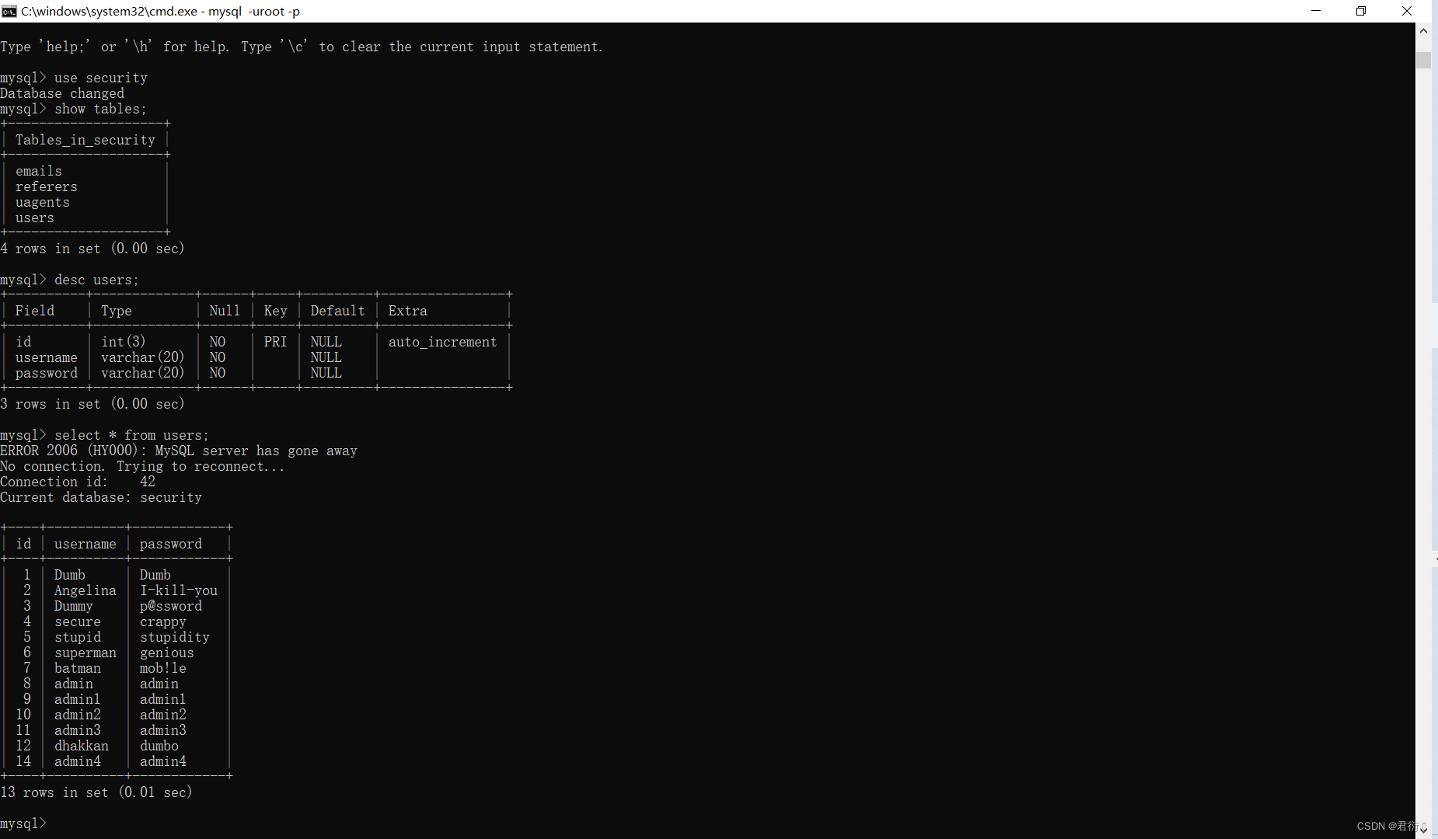
Task: Click the 'secure' username cell
Action: pyautogui.click(x=78, y=621)
